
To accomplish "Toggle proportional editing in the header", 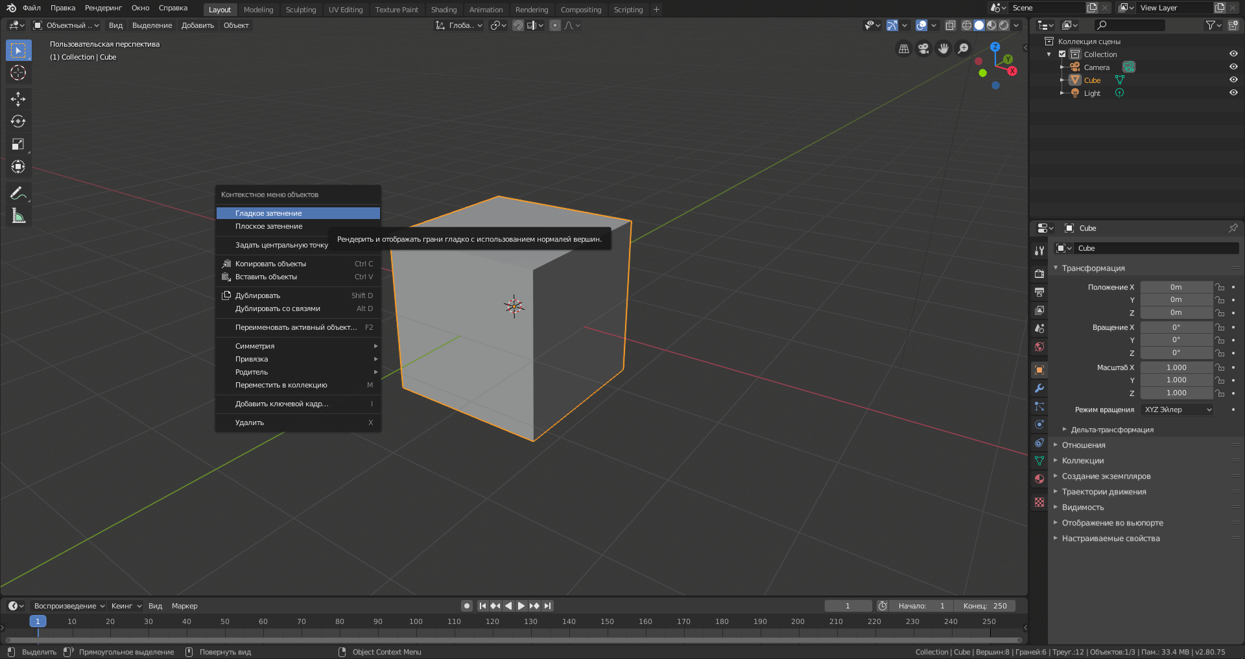I will click(555, 25).
